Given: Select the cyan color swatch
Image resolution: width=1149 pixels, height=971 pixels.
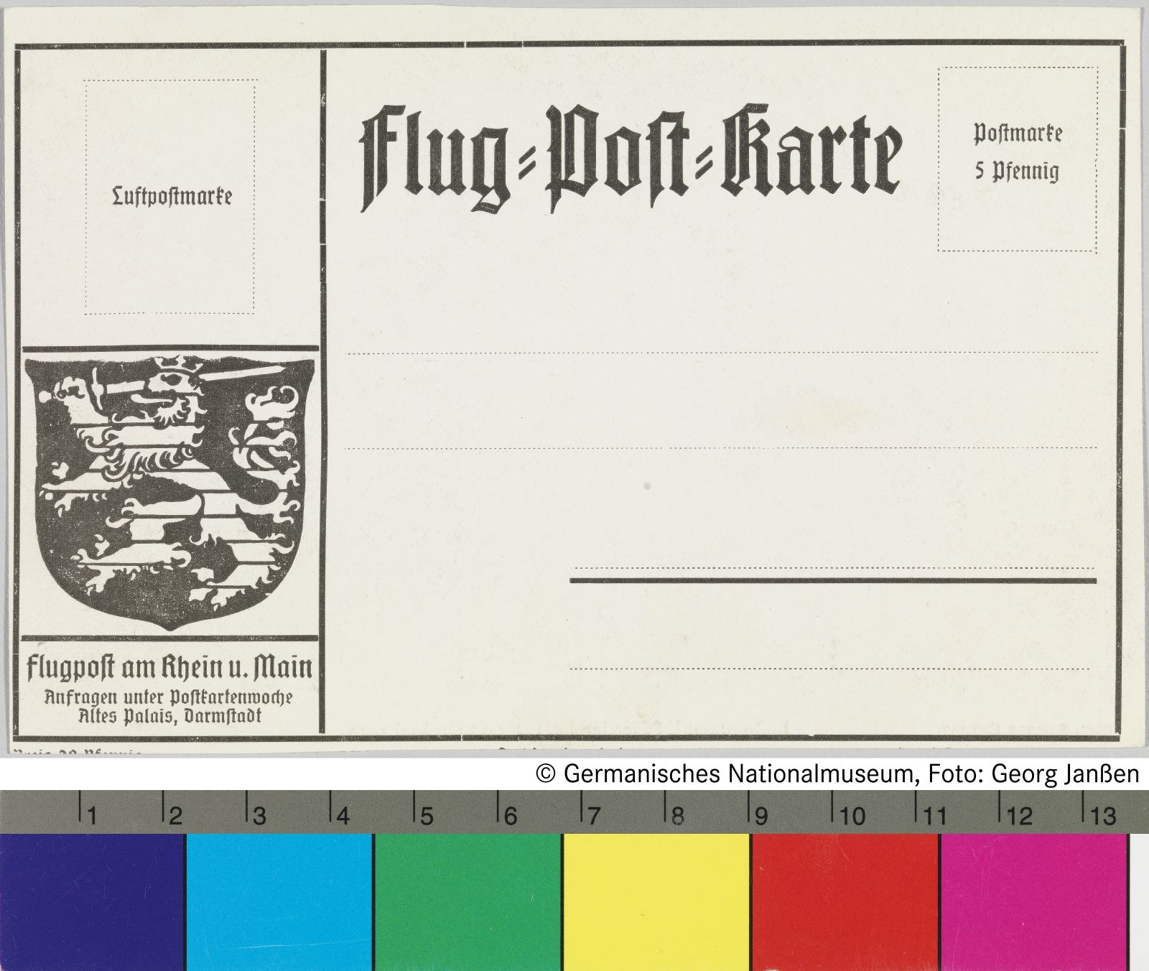Looking at the screenshot, I should coord(279,902).
